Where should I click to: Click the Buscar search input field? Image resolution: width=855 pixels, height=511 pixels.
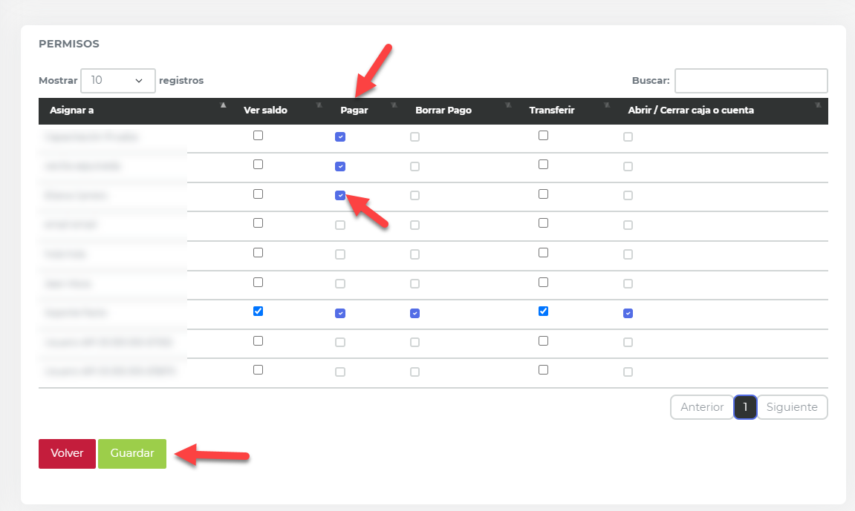pos(750,81)
